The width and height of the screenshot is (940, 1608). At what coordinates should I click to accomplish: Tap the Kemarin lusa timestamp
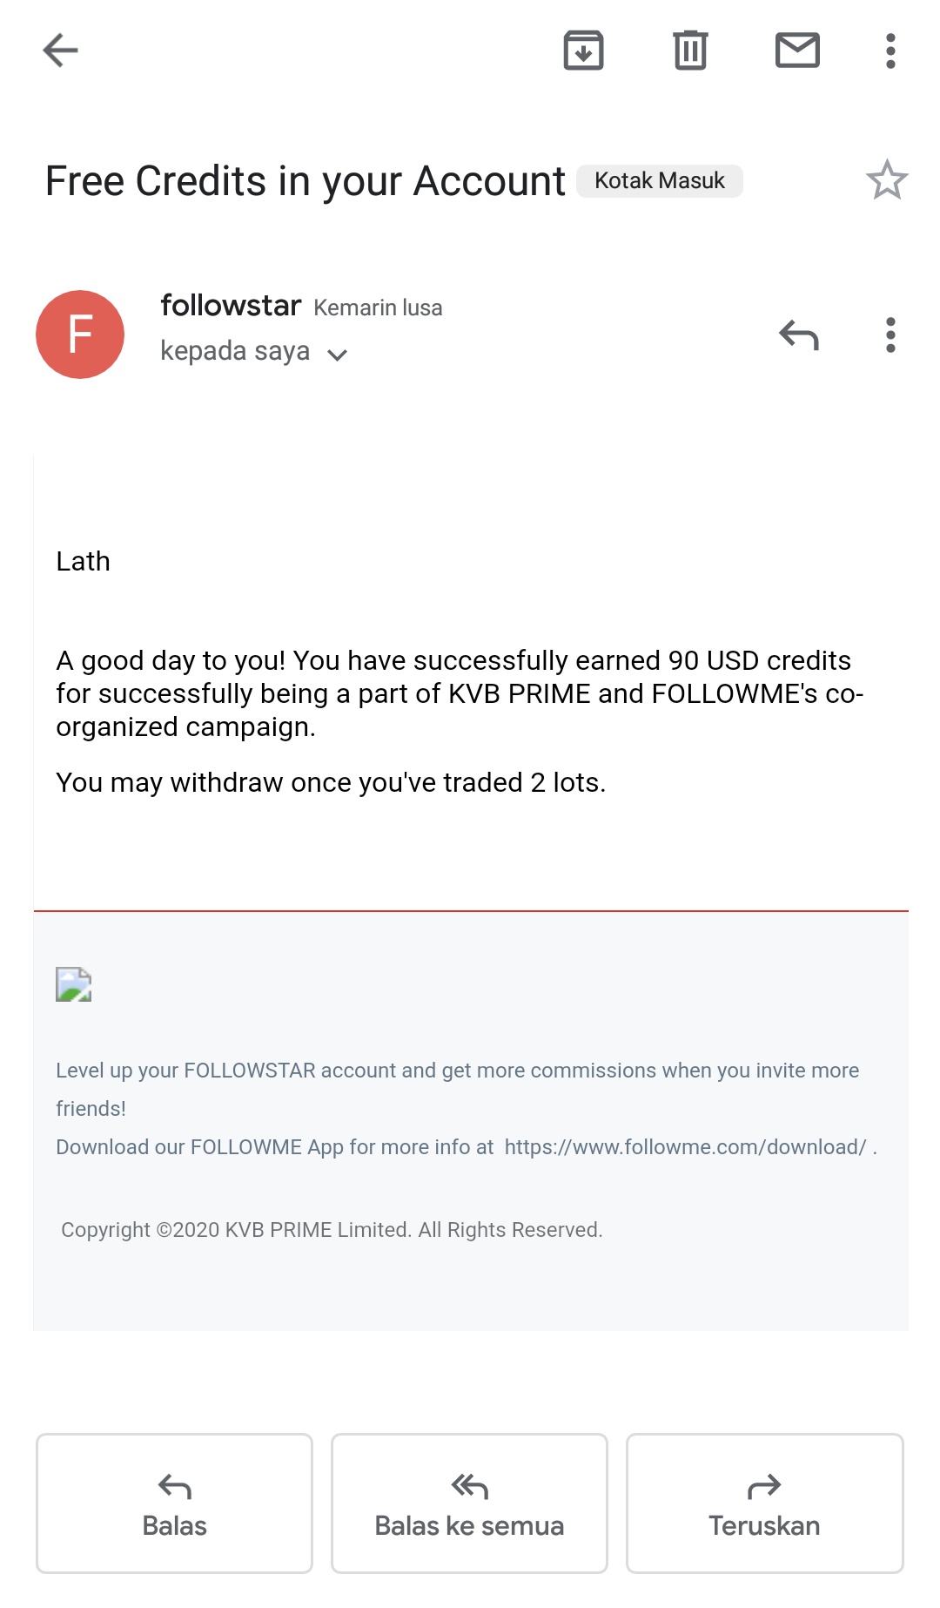tap(378, 307)
